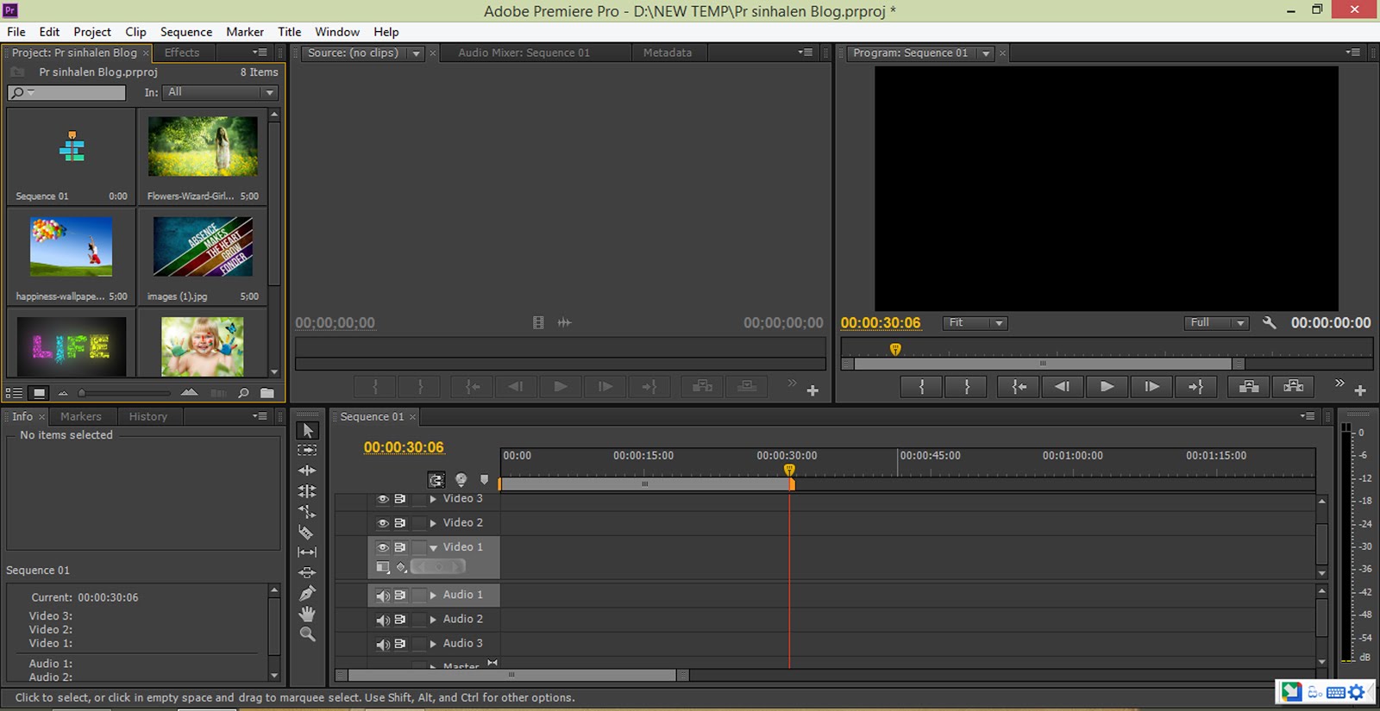The image size is (1380, 711).
Task: Toggle sync lock on Video 2
Action: pos(400,523)
